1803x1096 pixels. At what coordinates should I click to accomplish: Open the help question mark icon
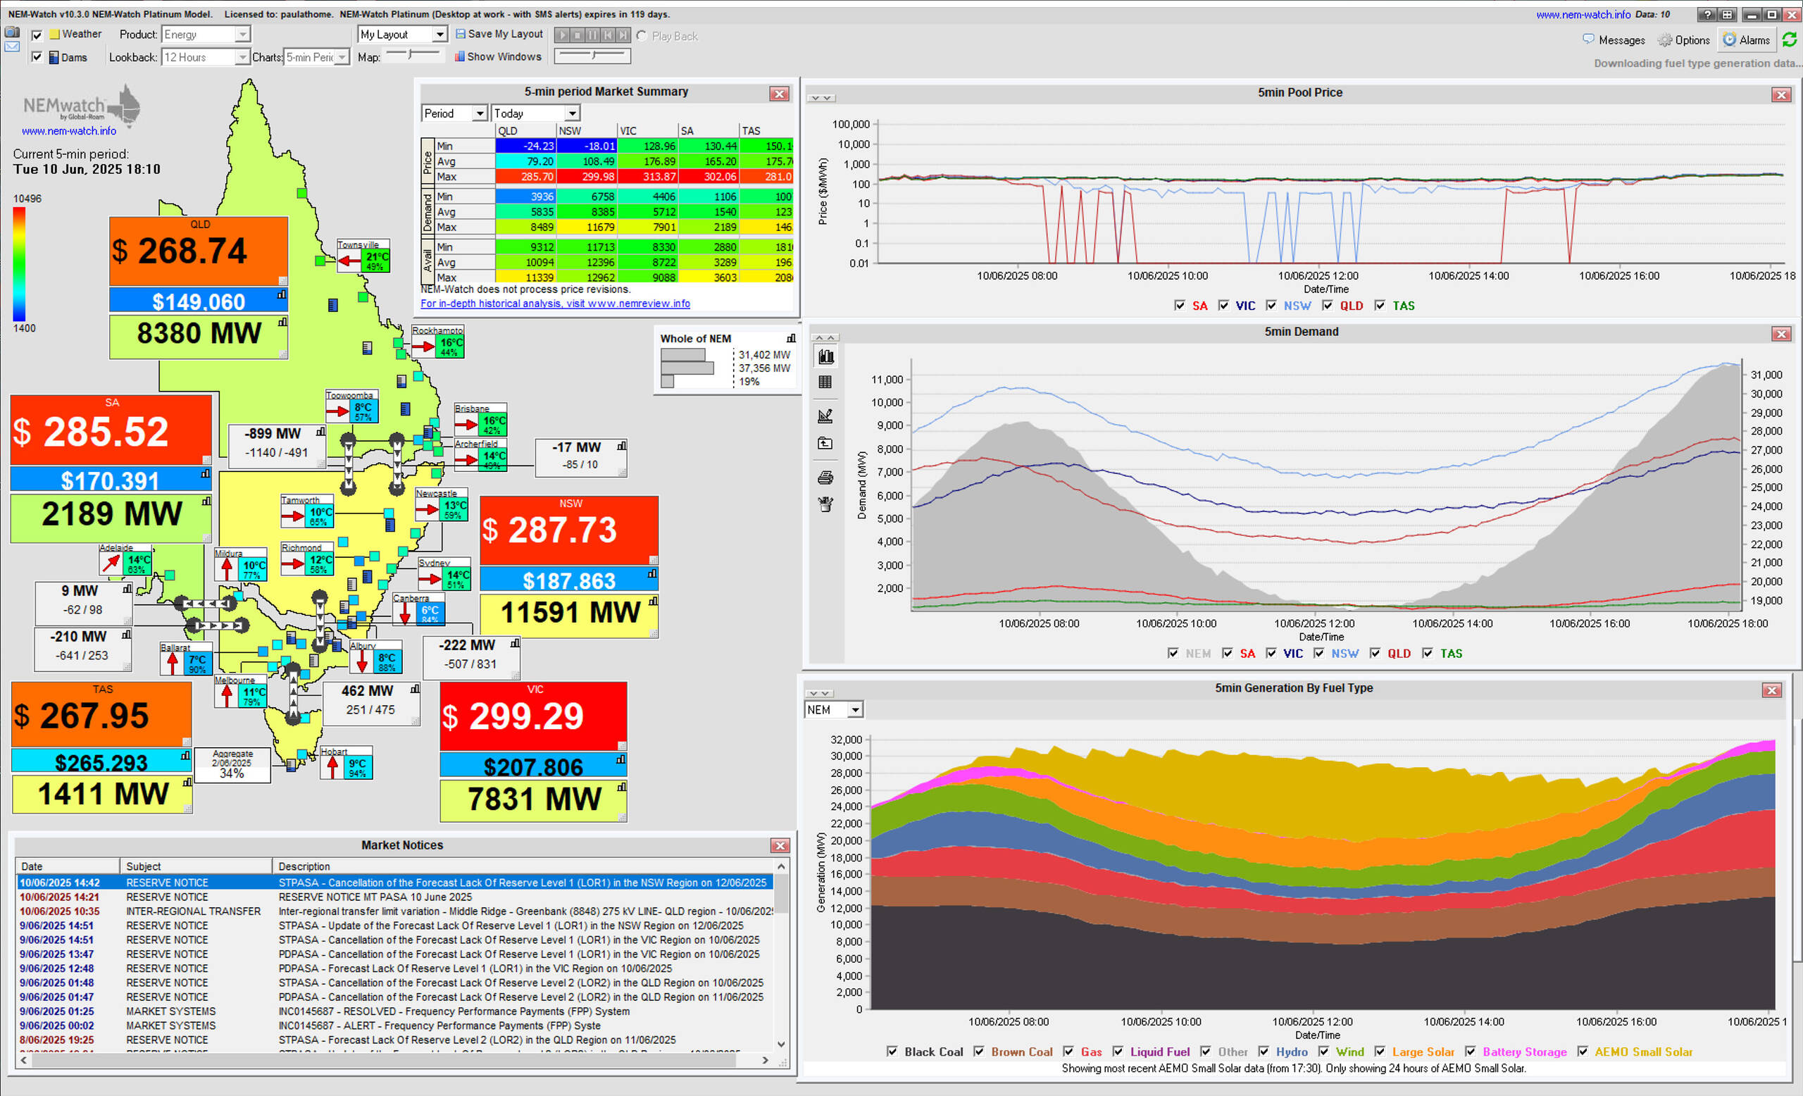tap(1707, 15)
